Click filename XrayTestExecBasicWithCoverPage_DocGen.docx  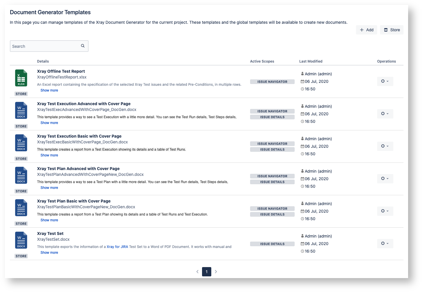pos(82,142)
